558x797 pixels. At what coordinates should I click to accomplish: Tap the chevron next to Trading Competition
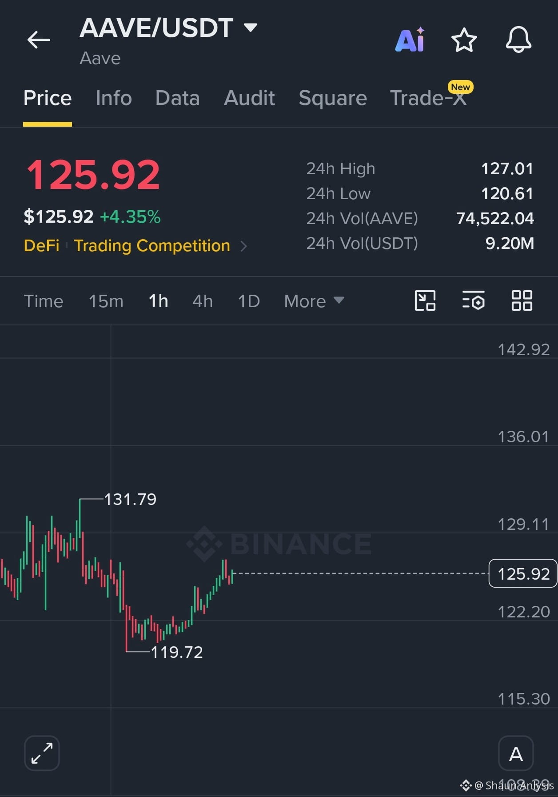243,246
